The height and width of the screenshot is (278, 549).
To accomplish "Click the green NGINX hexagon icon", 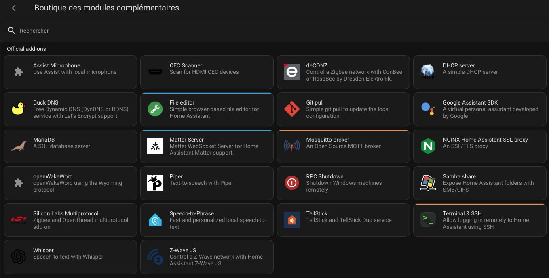I will coord(428,146).
